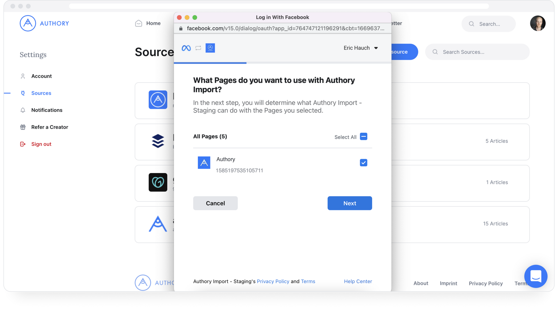Click the All Pages (5) heading

point(210,137)
